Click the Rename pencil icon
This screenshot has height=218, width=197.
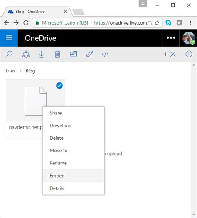tap(89, 54)
